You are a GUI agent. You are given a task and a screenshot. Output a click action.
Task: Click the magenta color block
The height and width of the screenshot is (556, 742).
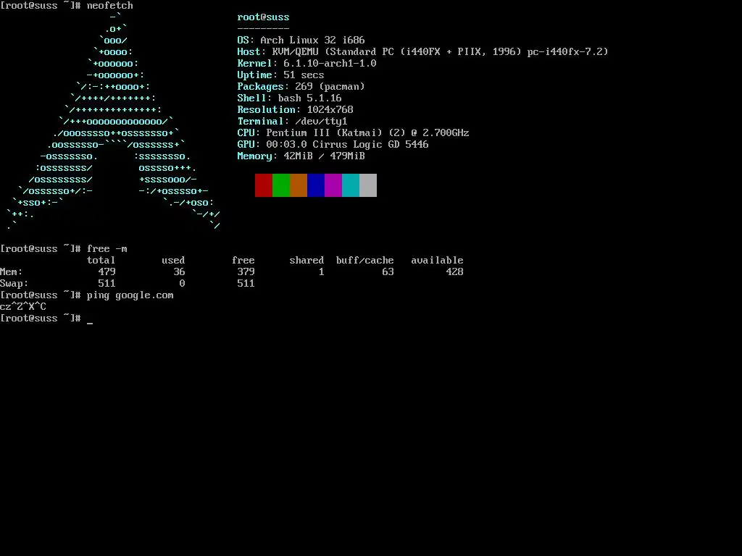[x=333, y=185]
